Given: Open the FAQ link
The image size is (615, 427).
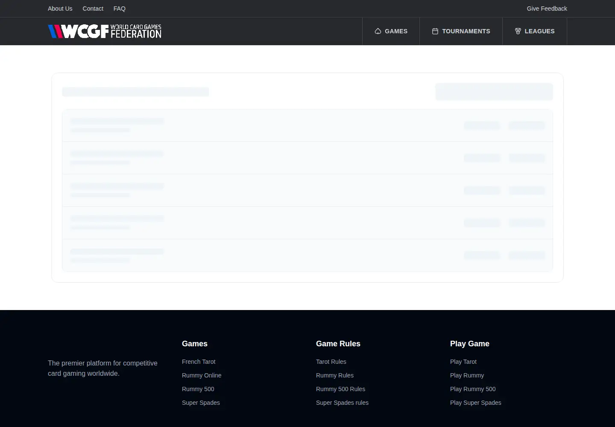Looking at the screenshot, I should click(120, 9).
